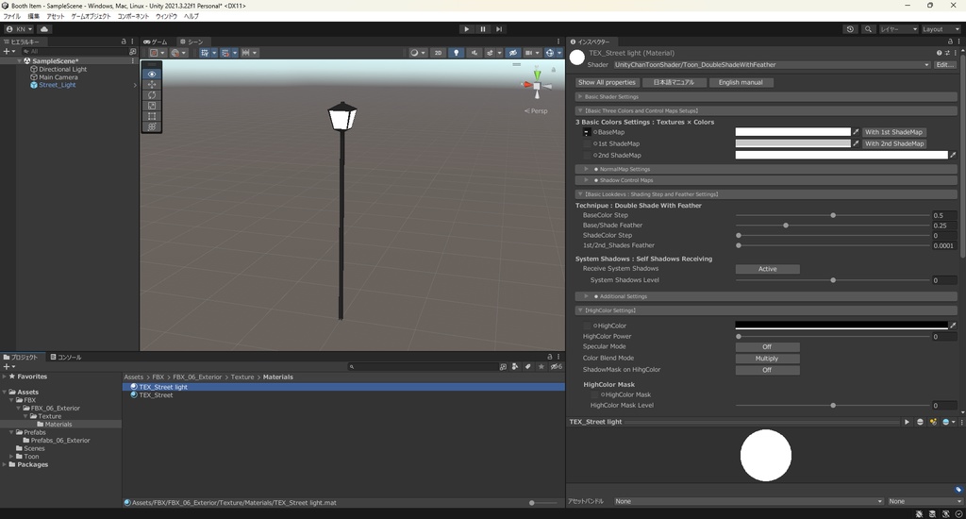Click the Pause button
This screenshot has width=966, height=519.
click(x=483, y=29)
